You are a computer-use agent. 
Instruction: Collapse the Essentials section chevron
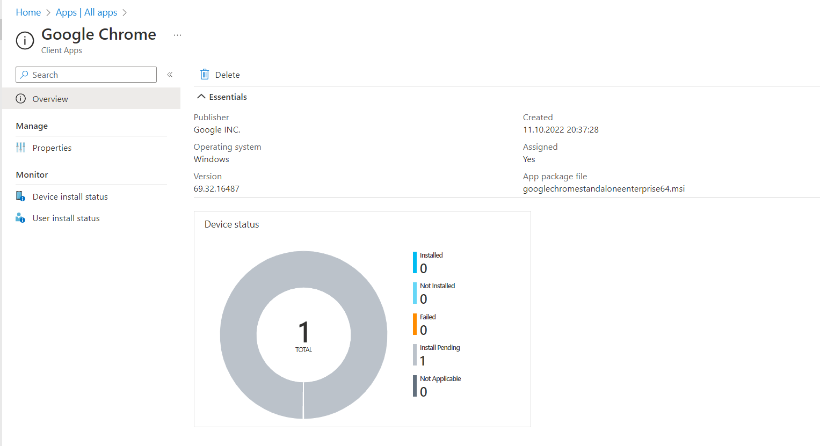click(x=201, y=97)
